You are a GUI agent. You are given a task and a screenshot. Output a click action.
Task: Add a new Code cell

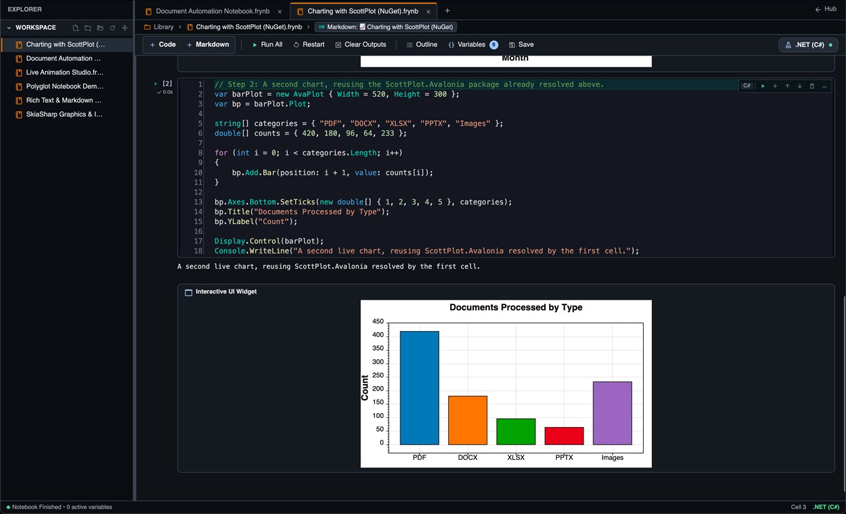[162, 45]
